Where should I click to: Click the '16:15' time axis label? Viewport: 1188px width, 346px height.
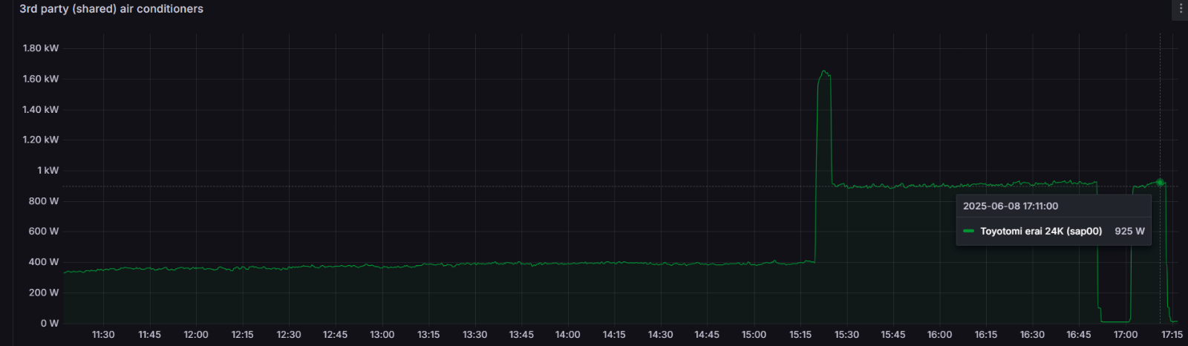point(986,335)
